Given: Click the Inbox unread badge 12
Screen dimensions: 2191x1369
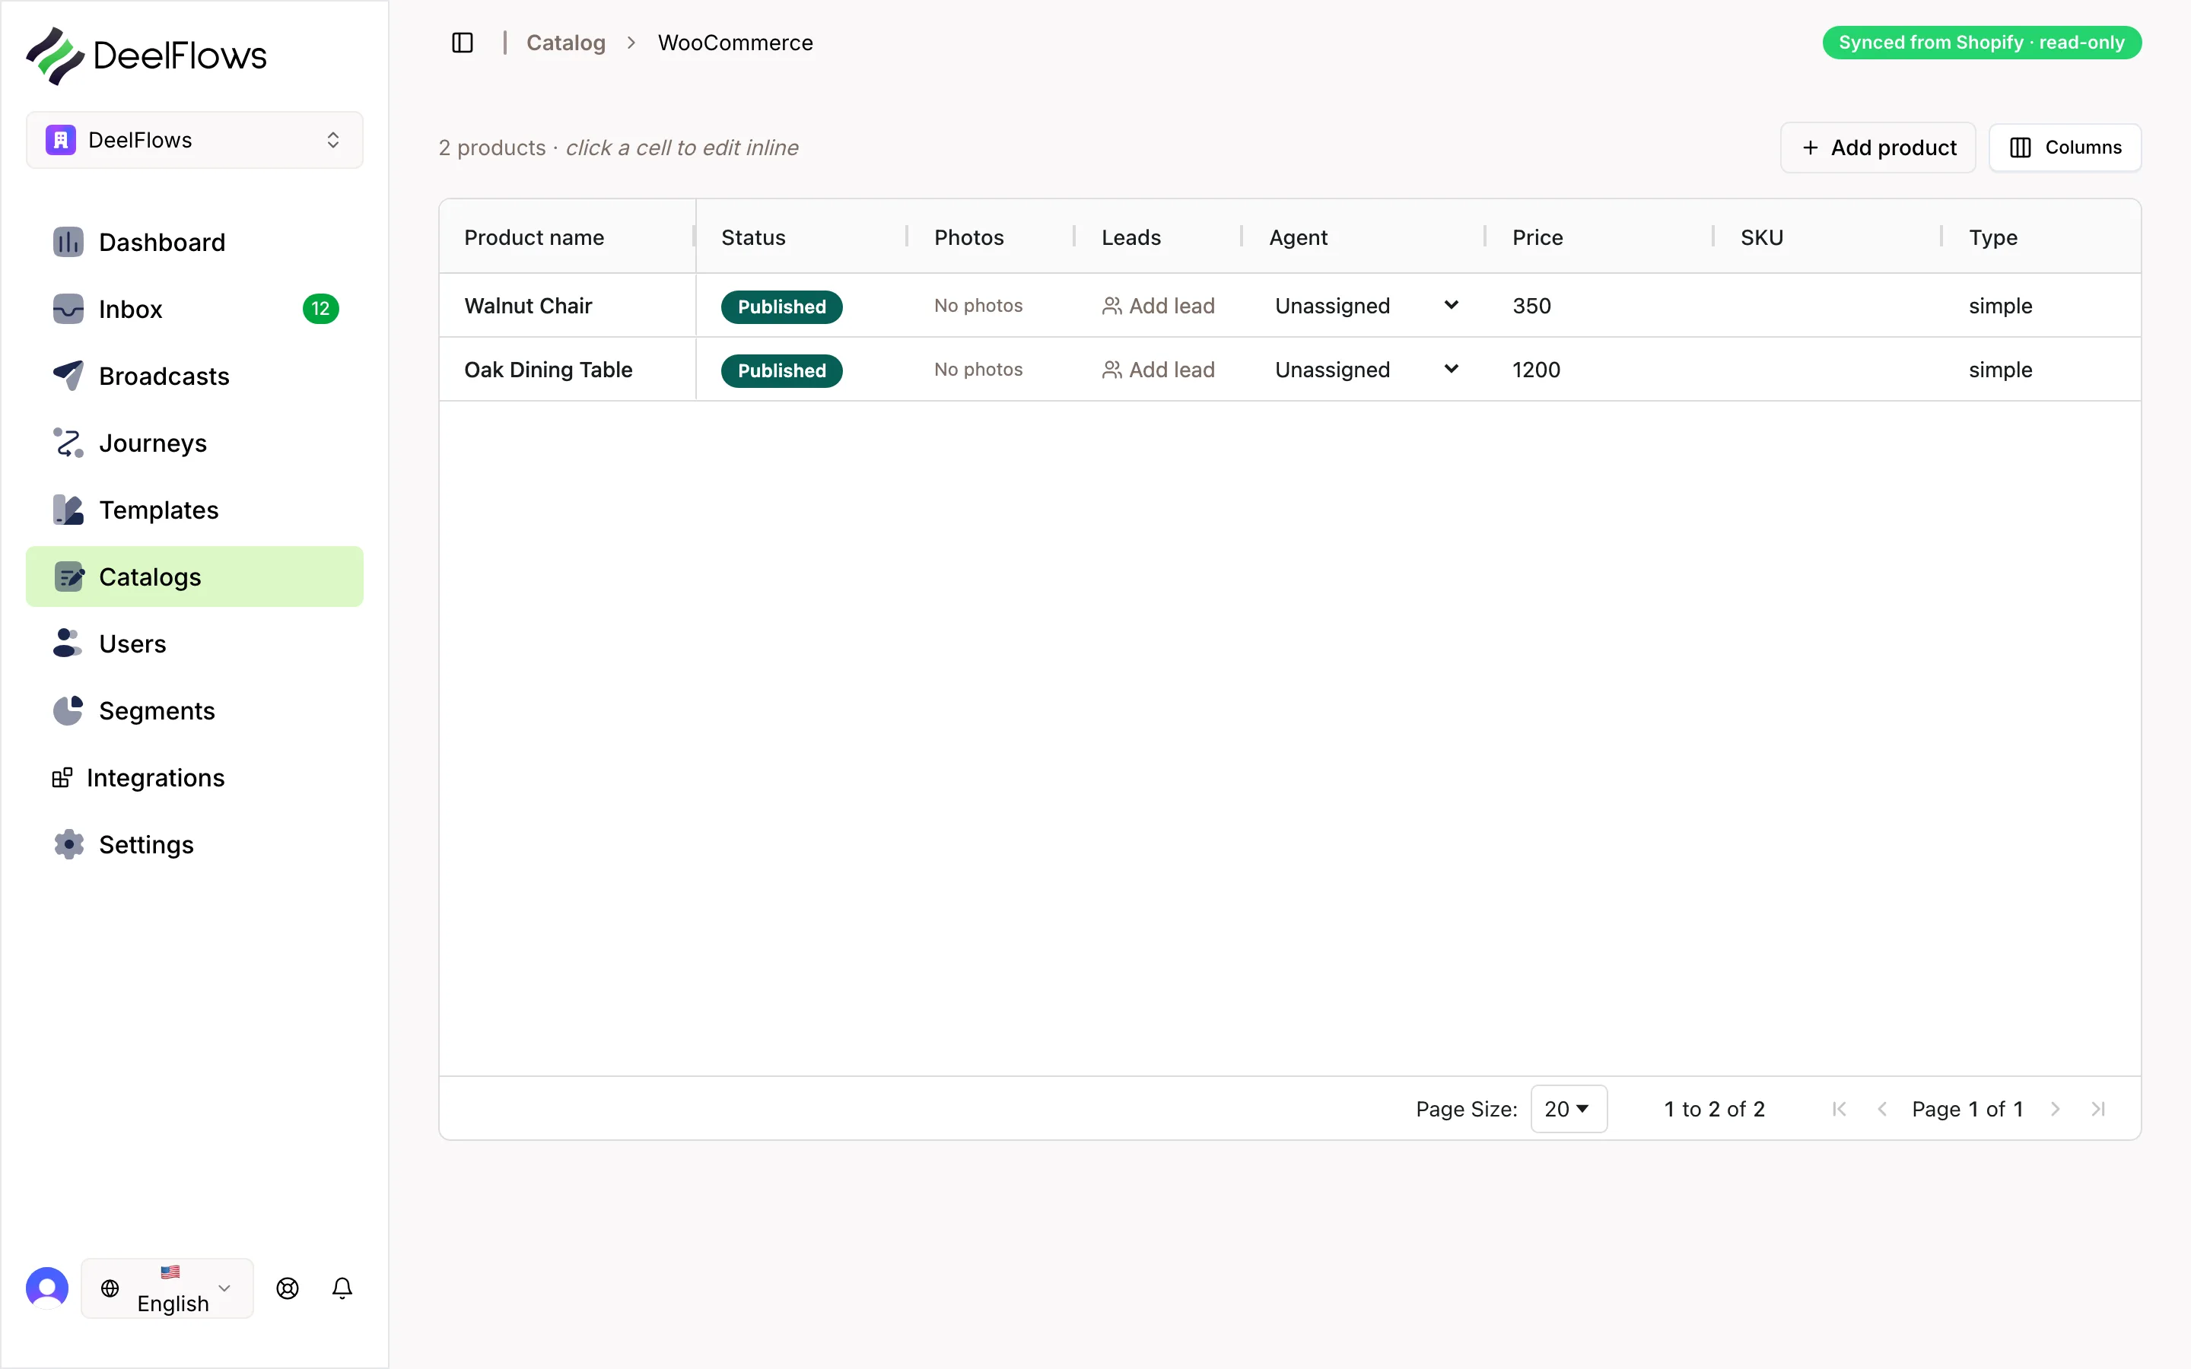Looking at the screenshot, I should (x=320, y=309).
